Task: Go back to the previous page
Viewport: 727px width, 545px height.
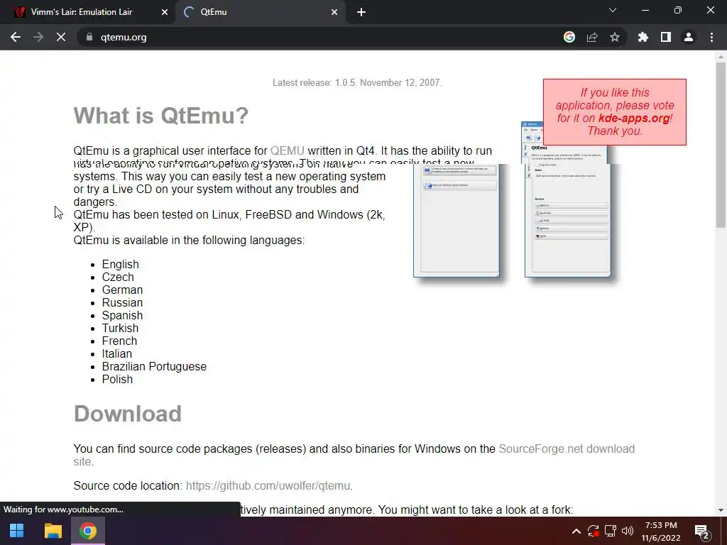Action: 16,37
